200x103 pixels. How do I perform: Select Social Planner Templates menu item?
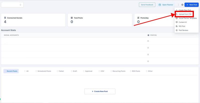coord(186,18)
